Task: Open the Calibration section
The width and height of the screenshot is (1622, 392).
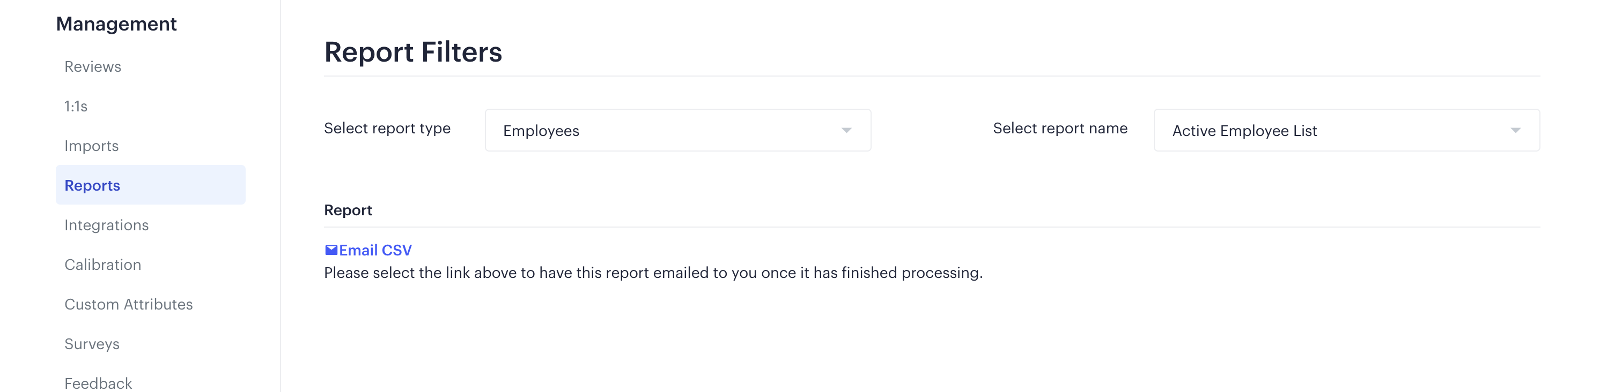Action: (x=102, y=265)
